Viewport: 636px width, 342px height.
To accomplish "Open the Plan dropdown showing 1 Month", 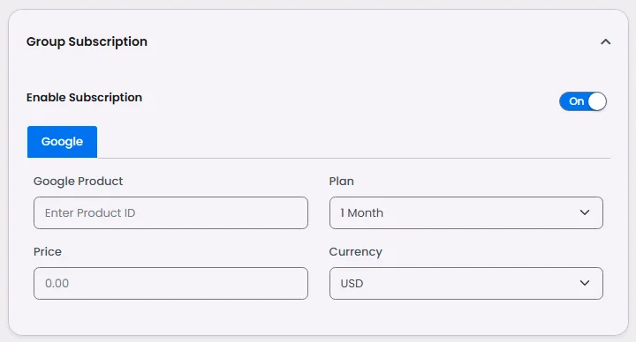I will pyautogui.click(x=466, y=213).
